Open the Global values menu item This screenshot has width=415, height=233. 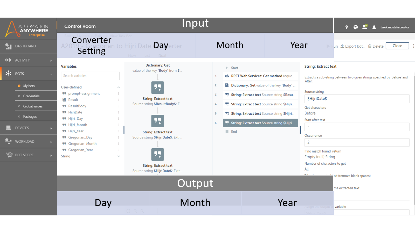(x=33, y=106)
